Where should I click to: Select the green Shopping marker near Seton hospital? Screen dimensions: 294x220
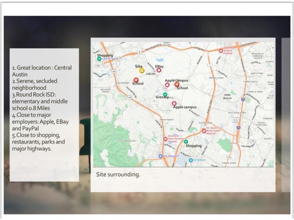(186, 142)
